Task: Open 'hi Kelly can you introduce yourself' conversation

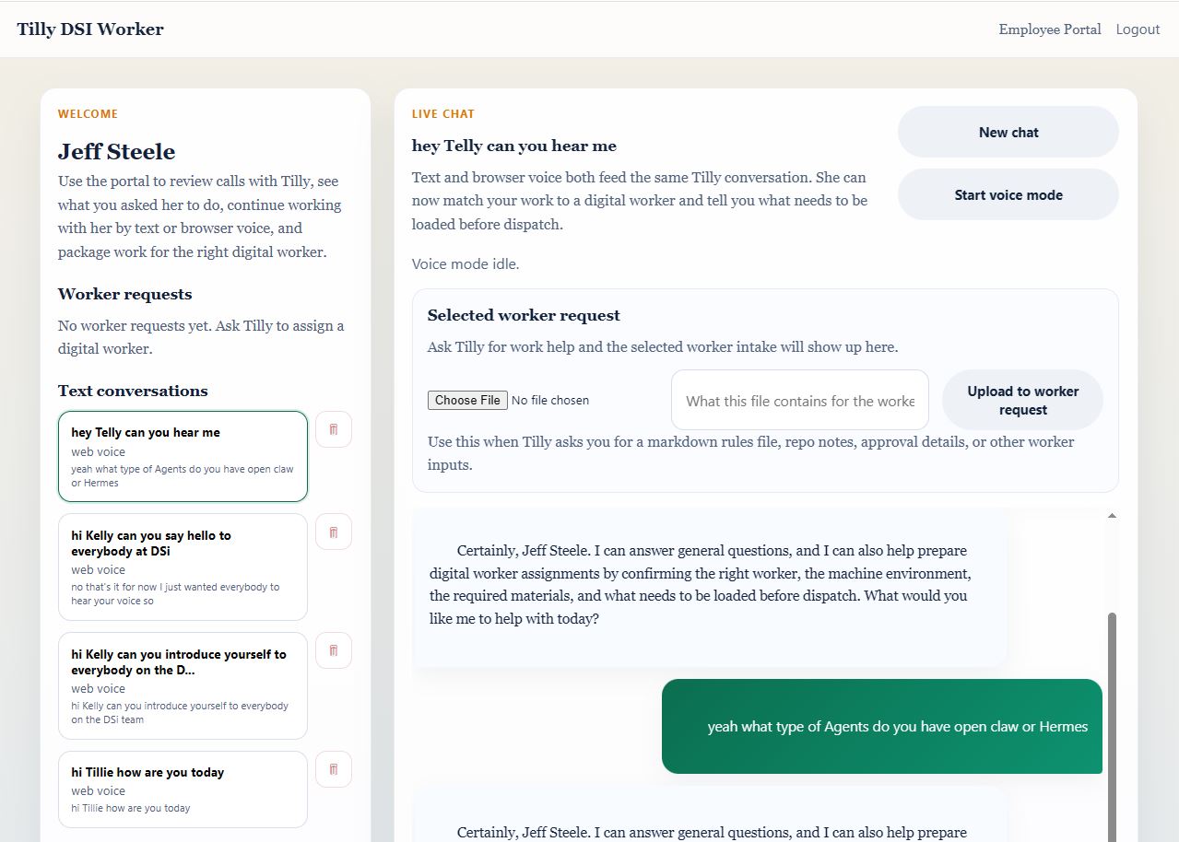Action: tap(183, 685)
